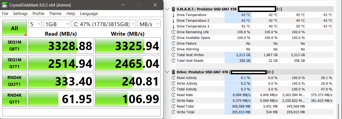This screenshot has width=342, height=119.
Task: Click the CrystalDiskMark title bar icon
Action: tap(5, 5)
